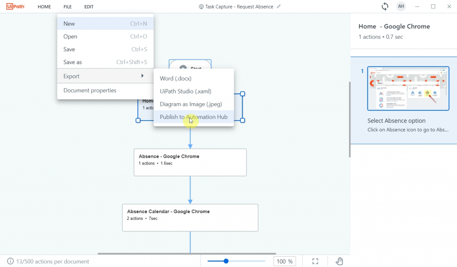
Task: Click the Select Absence option action title
Action: tap(396, 121)
